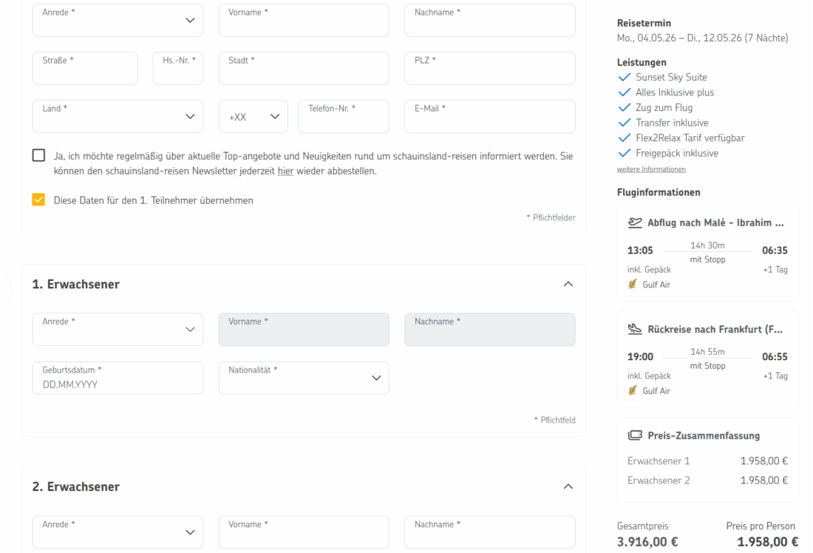Enable the newsletter subscription checkbox
813x553 pixels.
tap(38, 155)
